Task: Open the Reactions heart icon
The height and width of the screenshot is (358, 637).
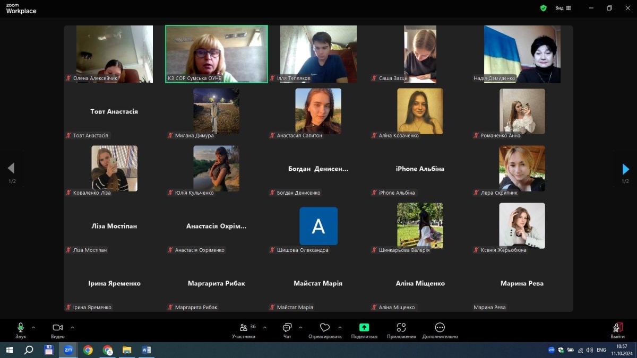Action: pos(325,328)
